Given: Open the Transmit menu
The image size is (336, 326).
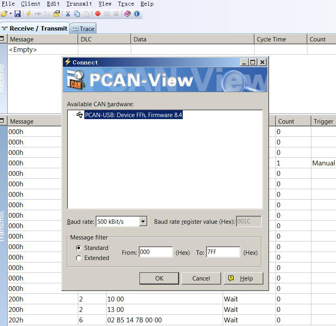Looking at the screenshot, I should pos(79,4).
